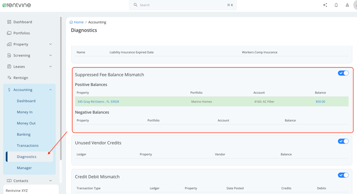Image resolution: width=357 pixels, height=194 pixels.
Task: Click into the Search field
Action: pyautogui.click(x=183, y=5)
